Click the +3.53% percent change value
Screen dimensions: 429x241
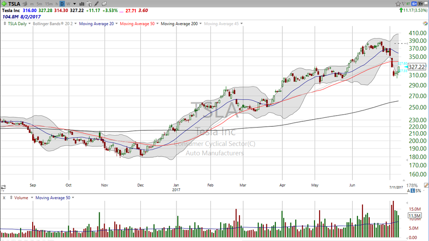(110, 10)
